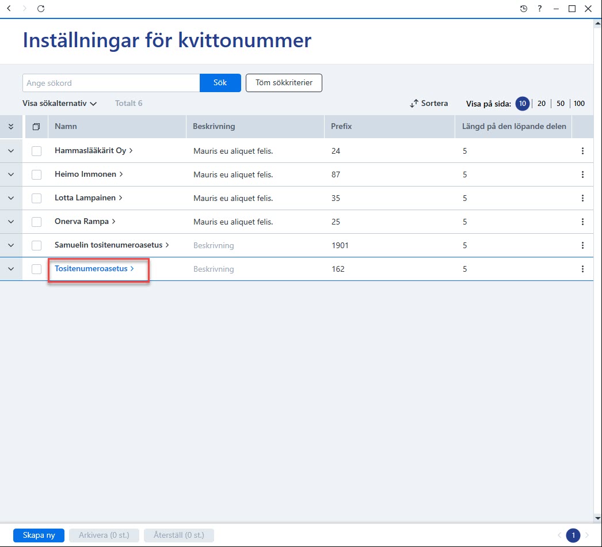Go back with the left arrow icon

(x=9, y=9)
